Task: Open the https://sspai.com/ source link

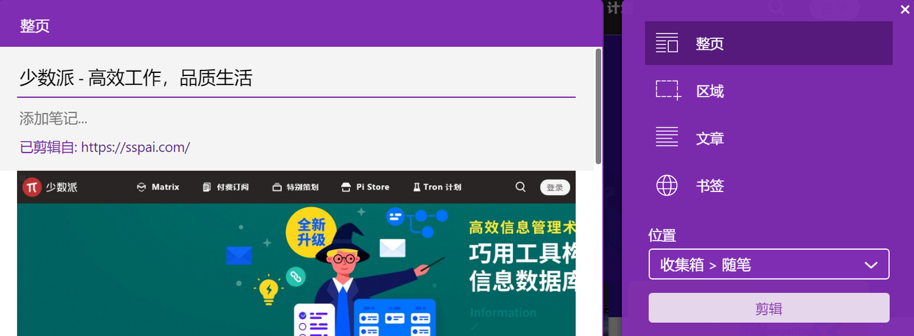Action: point(136,147)
